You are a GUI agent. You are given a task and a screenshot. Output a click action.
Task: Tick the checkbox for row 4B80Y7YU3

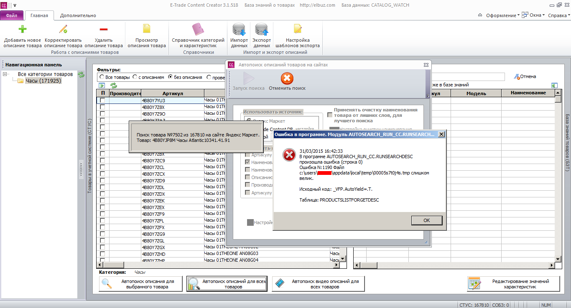click(102, 101)
